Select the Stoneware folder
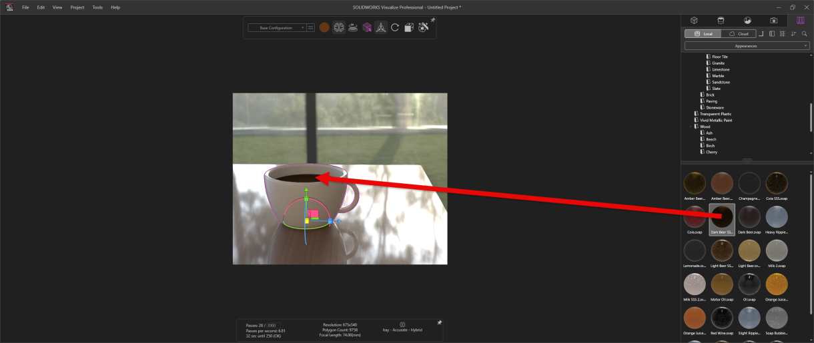Viewport: 814px width, 343px height. [x=715, y=107]
